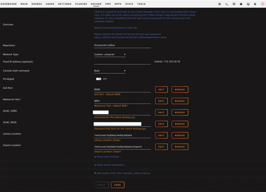Click 'Webserver Port - Default 8081' hint

coord(111,106)
